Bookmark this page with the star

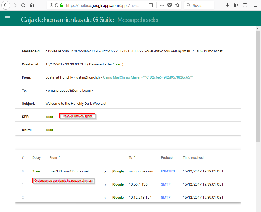tap(177, 5)
